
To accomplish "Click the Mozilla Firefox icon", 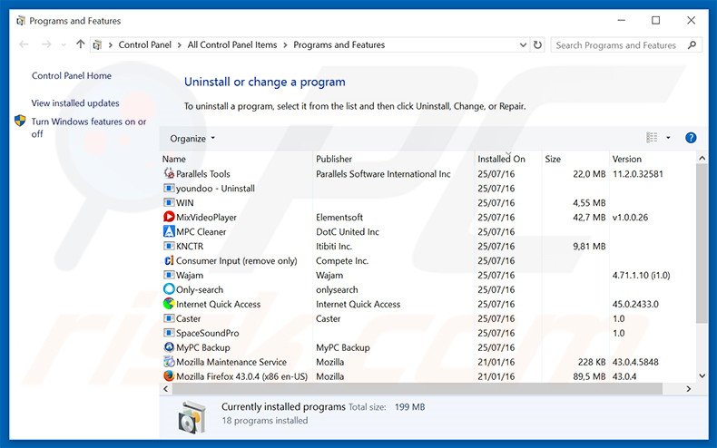I will tap(169, 376).
